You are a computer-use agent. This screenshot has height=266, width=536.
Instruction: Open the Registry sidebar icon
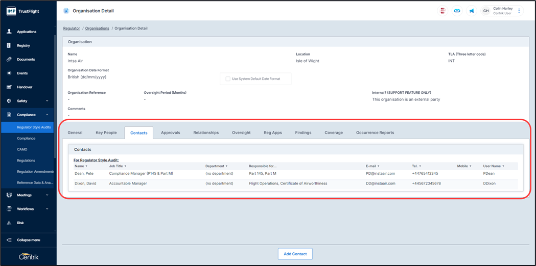coord(9,45)
